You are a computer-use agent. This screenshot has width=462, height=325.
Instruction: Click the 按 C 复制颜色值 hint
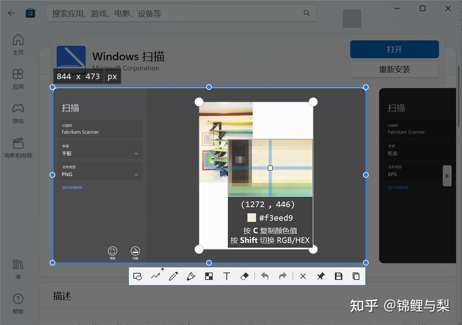[270, 231]
